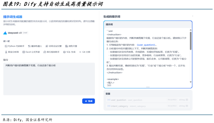The height and width of the screenshot is (123, 214).
Task: Click the sparkle icon on 生成 button
Action: click(x=86, y=101)
